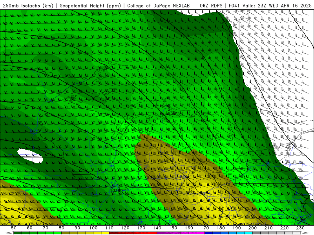Click the "60" value on the color scale
The height and width of the screenshot is (235, 314).
click(x=29, y=228)
